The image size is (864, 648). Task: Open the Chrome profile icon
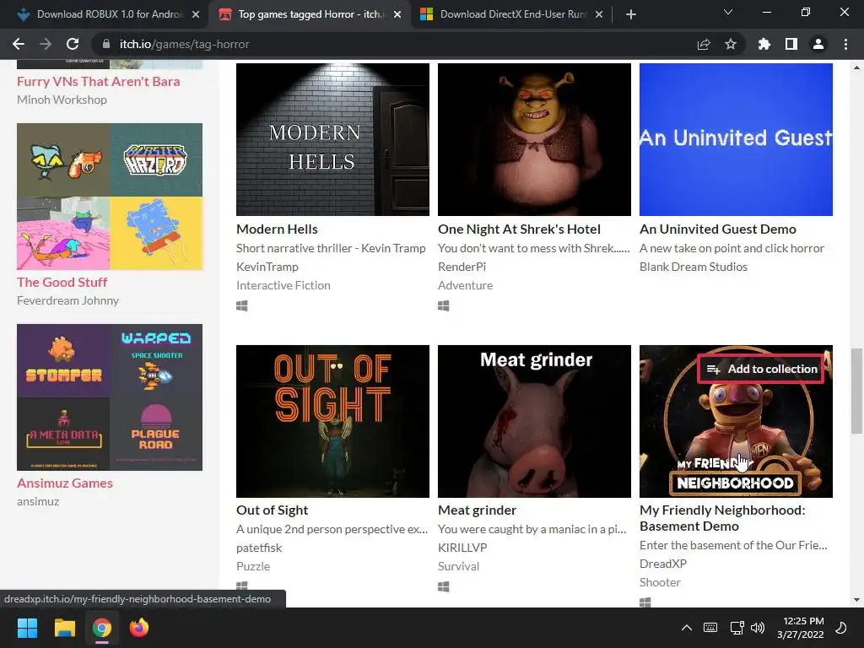(x=818, y=44)
